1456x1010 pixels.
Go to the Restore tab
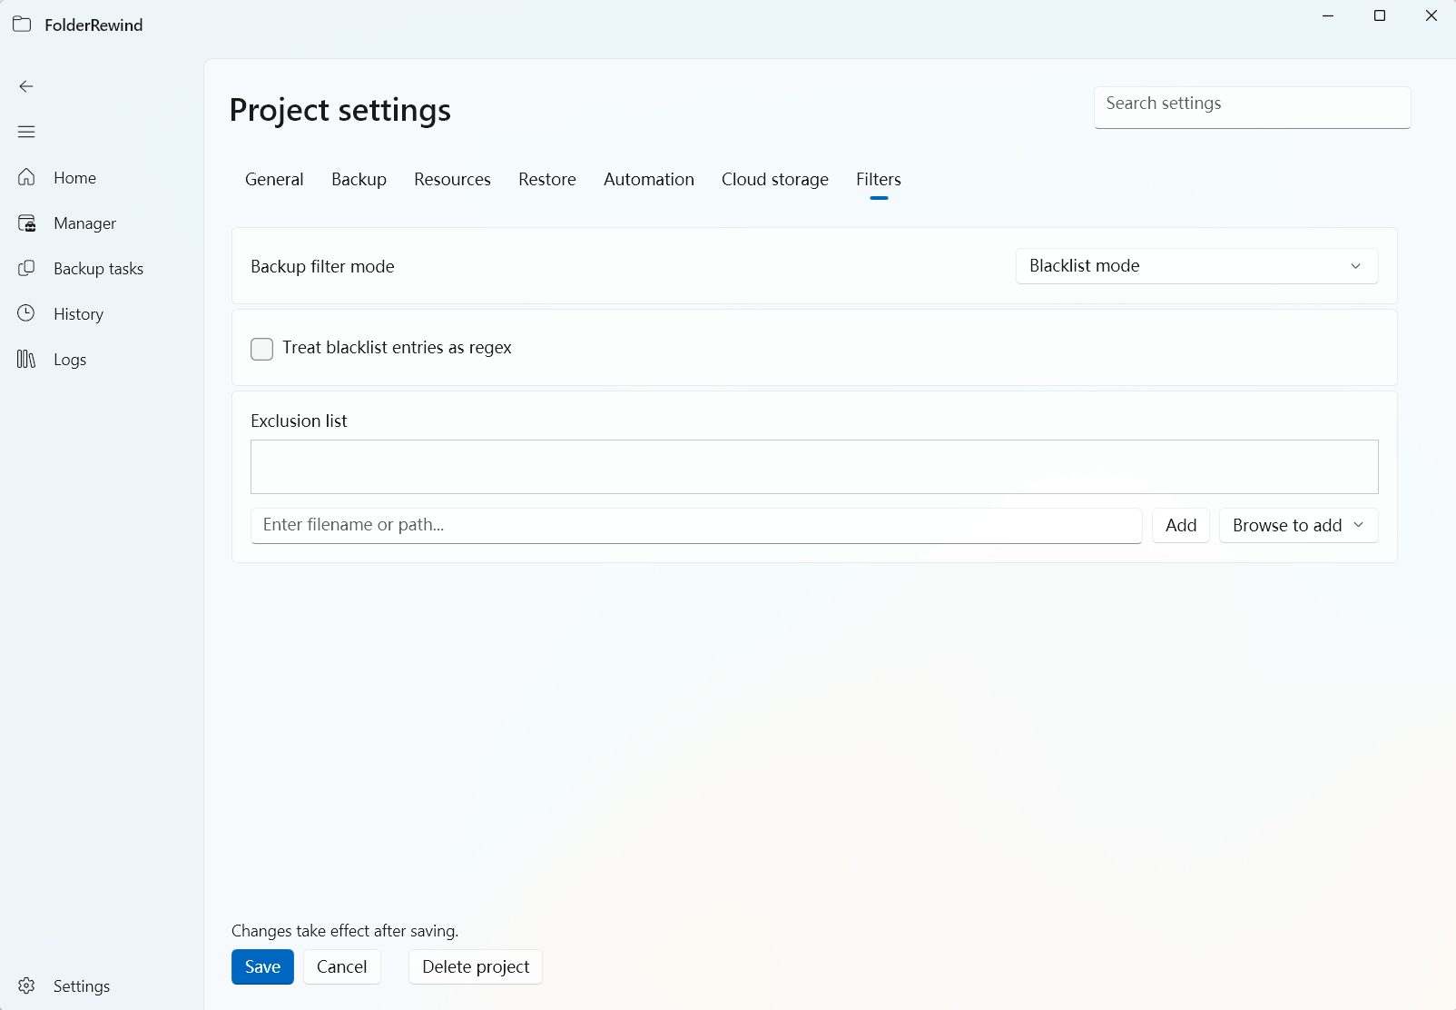point(547,179)
